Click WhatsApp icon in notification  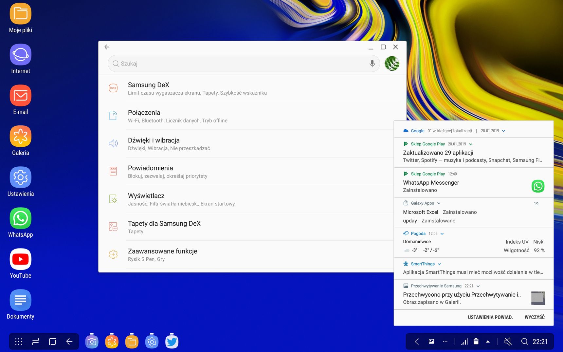click(x=538, y=186)
